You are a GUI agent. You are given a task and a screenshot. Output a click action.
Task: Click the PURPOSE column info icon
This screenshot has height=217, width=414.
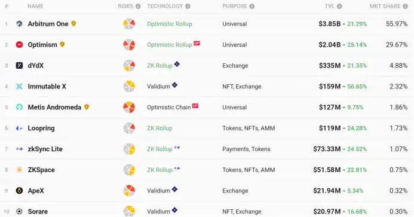tap(252, 7)
